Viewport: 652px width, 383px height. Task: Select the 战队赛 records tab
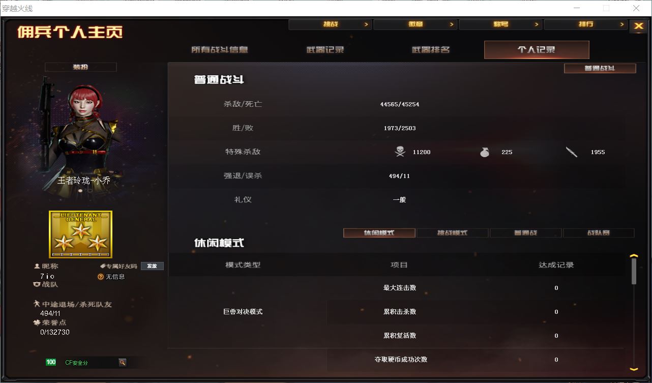(x=599, y=233)
